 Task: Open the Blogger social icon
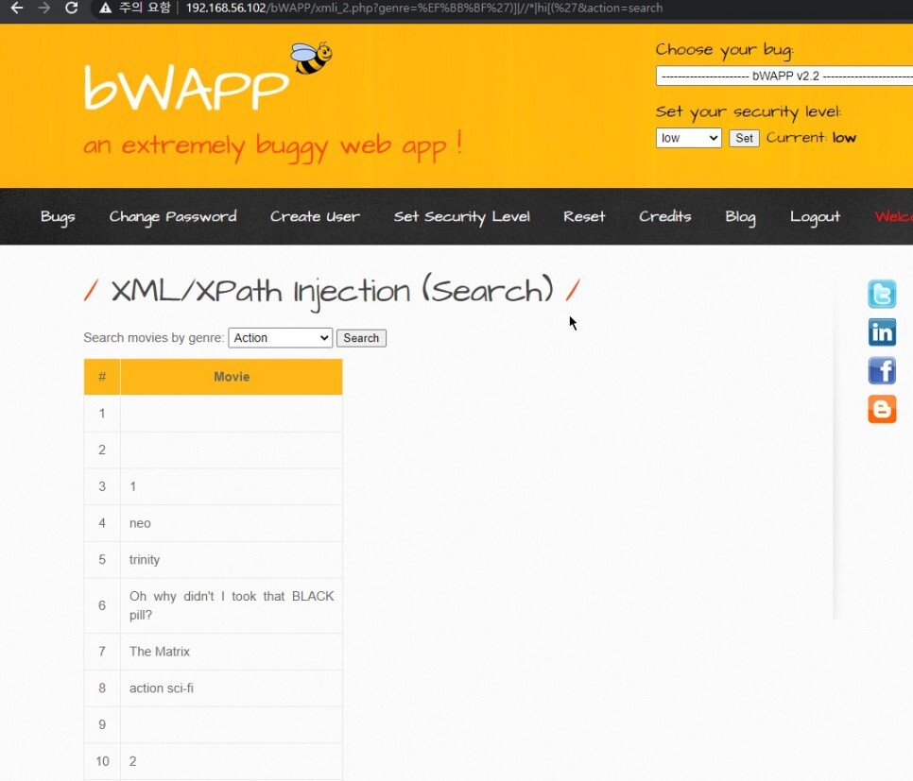pyautogui.click(x=882, y=409)
